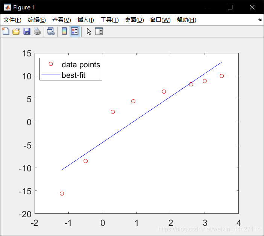Click the x-axis tick label -2
This screenshot has height=236, width=264.
tap(35, 223)
